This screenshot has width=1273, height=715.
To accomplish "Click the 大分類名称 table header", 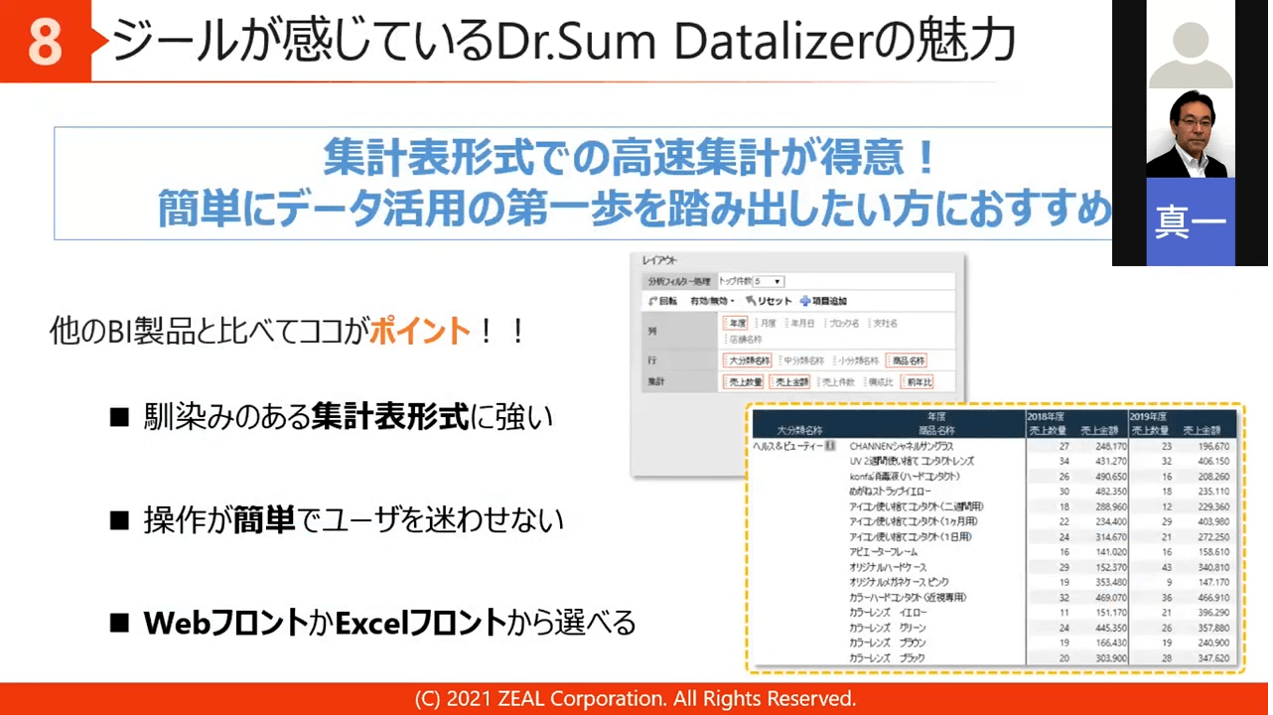I will [798, 430].
